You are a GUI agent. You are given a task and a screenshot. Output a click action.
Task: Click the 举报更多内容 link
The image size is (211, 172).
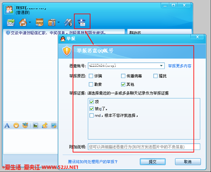click(x=180, y=66)
